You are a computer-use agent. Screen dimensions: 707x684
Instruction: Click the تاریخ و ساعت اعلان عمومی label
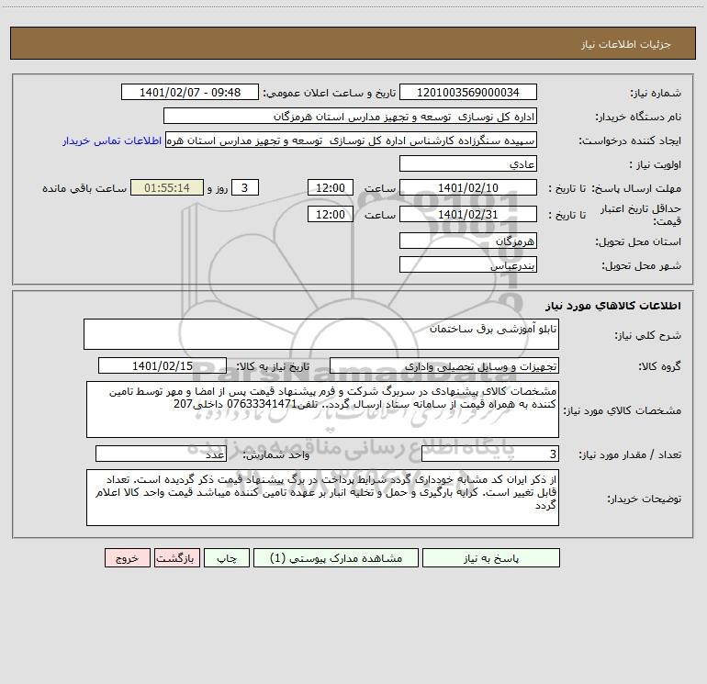click(x=330, y=94)
